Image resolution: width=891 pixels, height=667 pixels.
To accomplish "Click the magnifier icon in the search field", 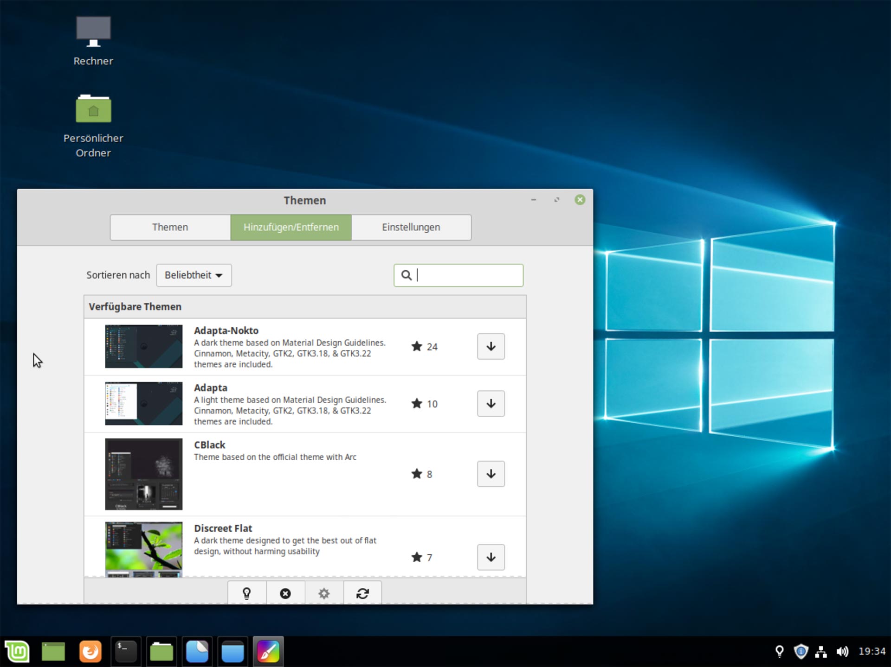I will tap(407, 275).
